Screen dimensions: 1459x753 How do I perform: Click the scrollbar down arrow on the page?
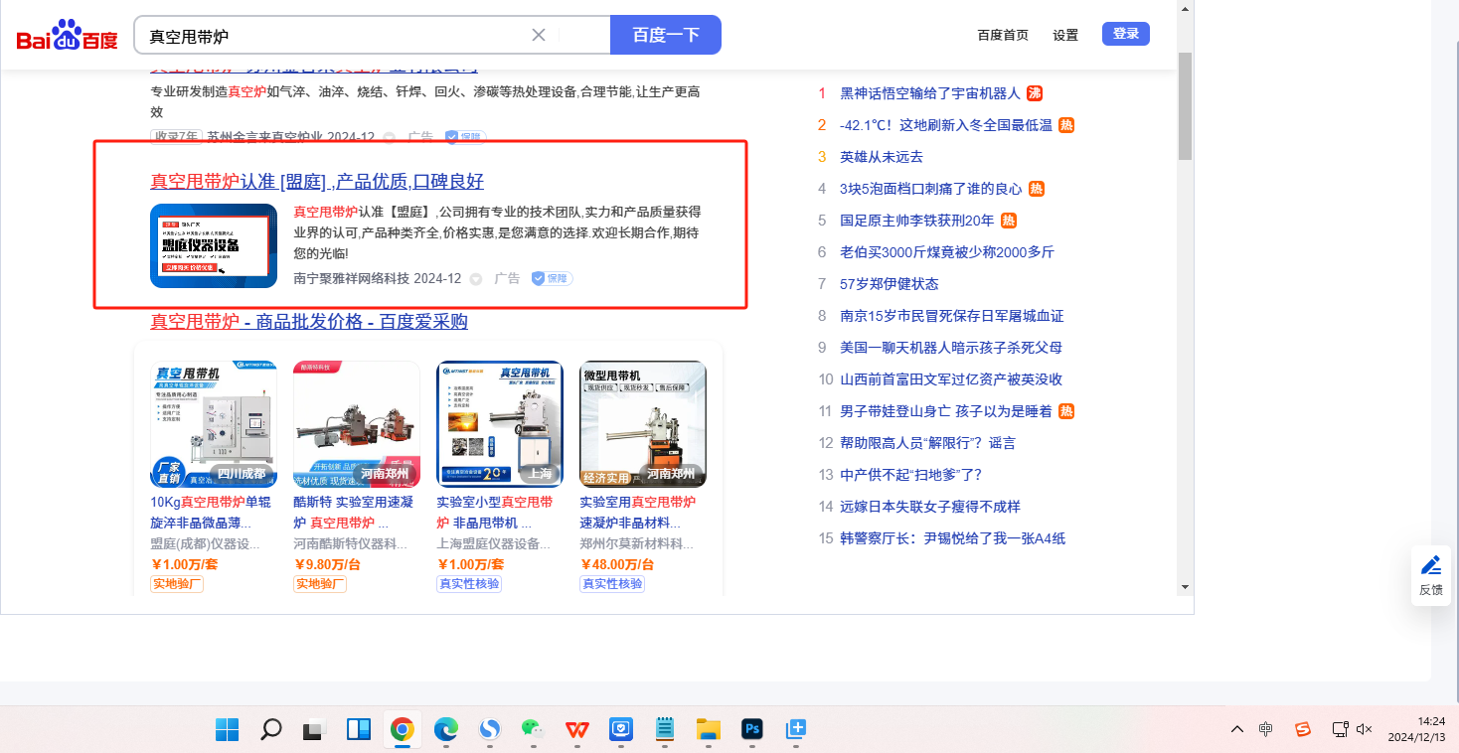pyautogui.click(x=1185, y=587)
